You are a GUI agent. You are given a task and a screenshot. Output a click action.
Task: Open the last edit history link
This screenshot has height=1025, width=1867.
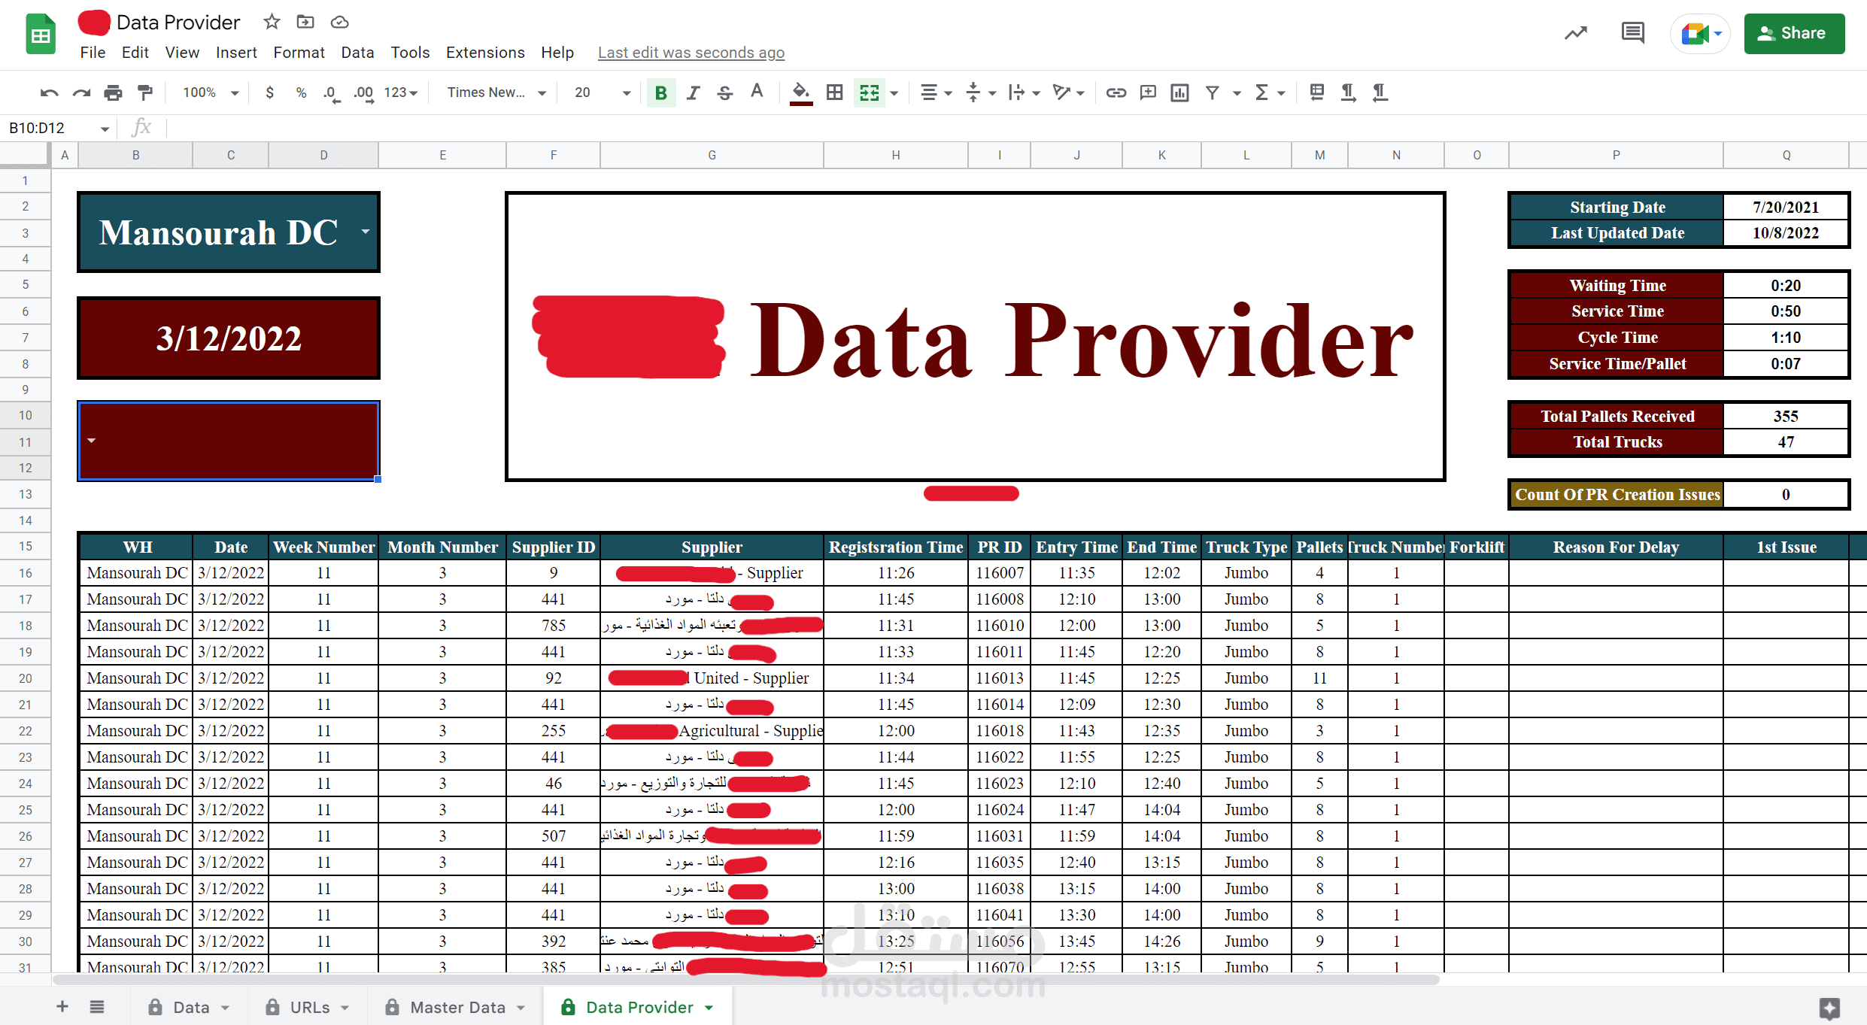[x=691, y=53]
